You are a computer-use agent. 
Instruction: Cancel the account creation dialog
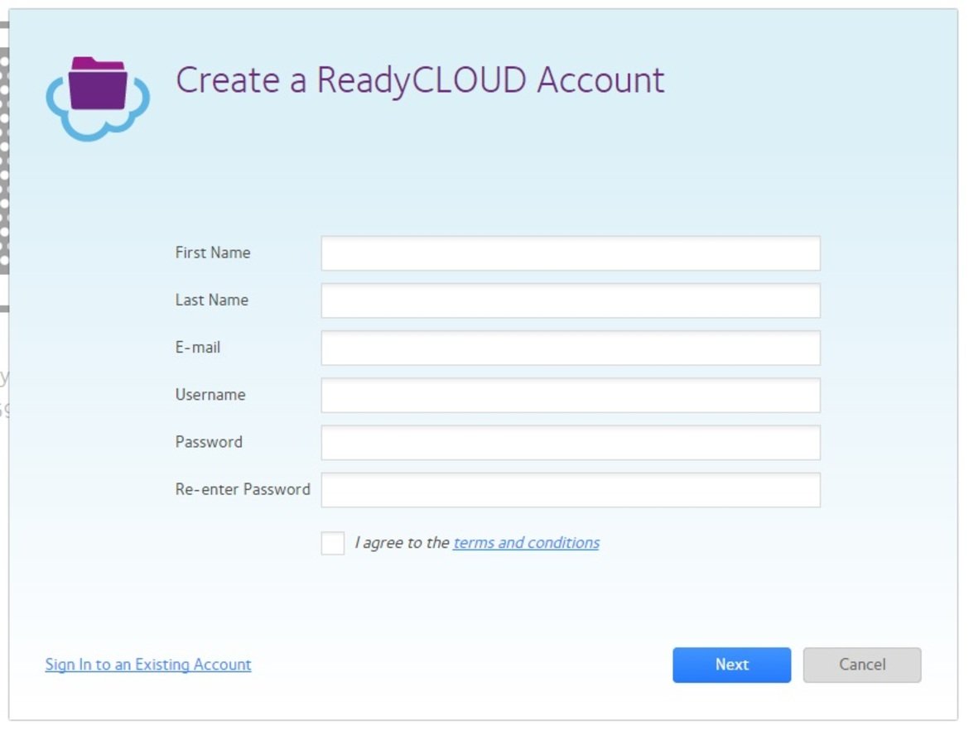pyautogui.click(x=862, y=665)
